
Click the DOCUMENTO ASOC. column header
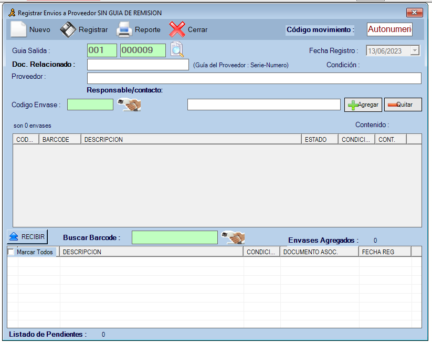319,252
